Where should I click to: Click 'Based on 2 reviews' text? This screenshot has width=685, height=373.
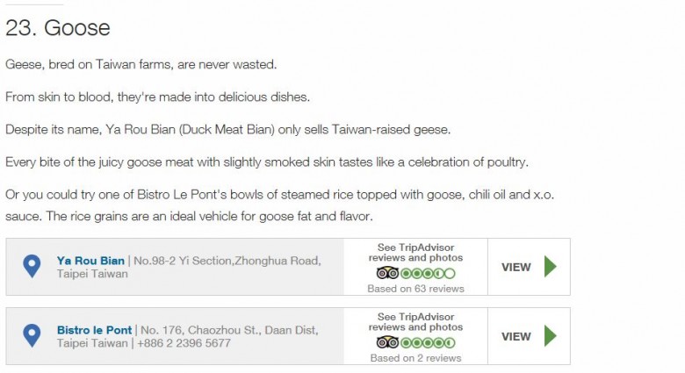[416, 358]
